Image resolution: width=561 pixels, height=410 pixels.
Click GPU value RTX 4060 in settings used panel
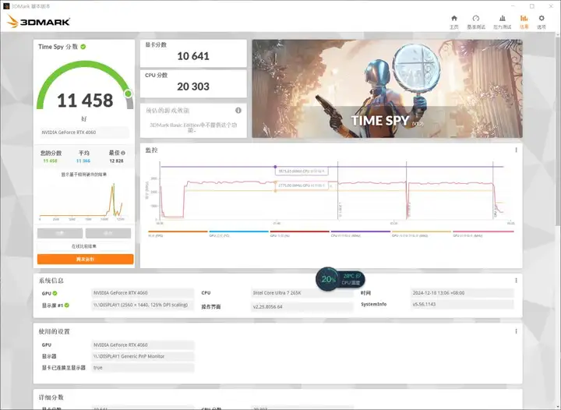pos(143,345)
